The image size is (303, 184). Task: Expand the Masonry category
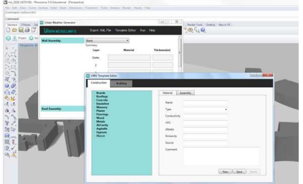pyautogui.click(x=102, y=107)
